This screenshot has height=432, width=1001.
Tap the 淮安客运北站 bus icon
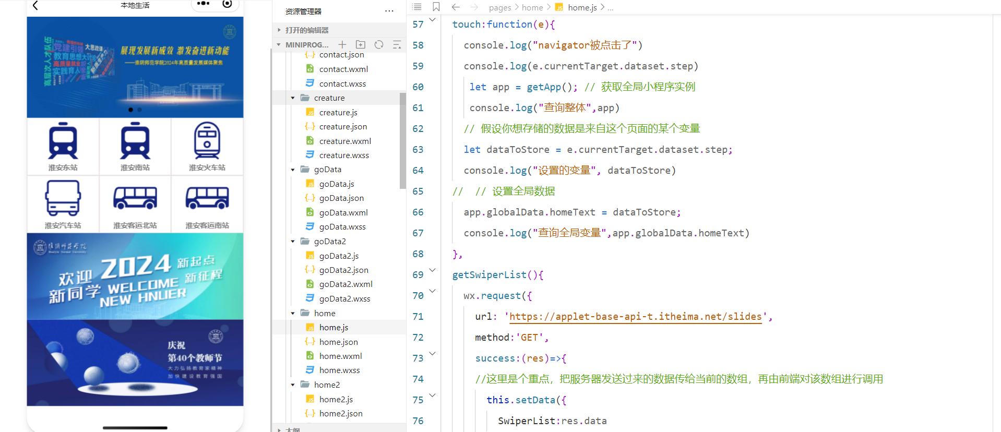click(x=135, y=198)
